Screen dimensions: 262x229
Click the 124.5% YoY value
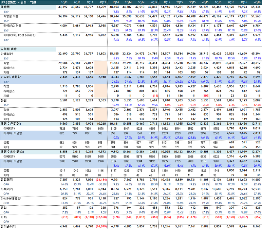pyautogui.click(x=179, y=82)
